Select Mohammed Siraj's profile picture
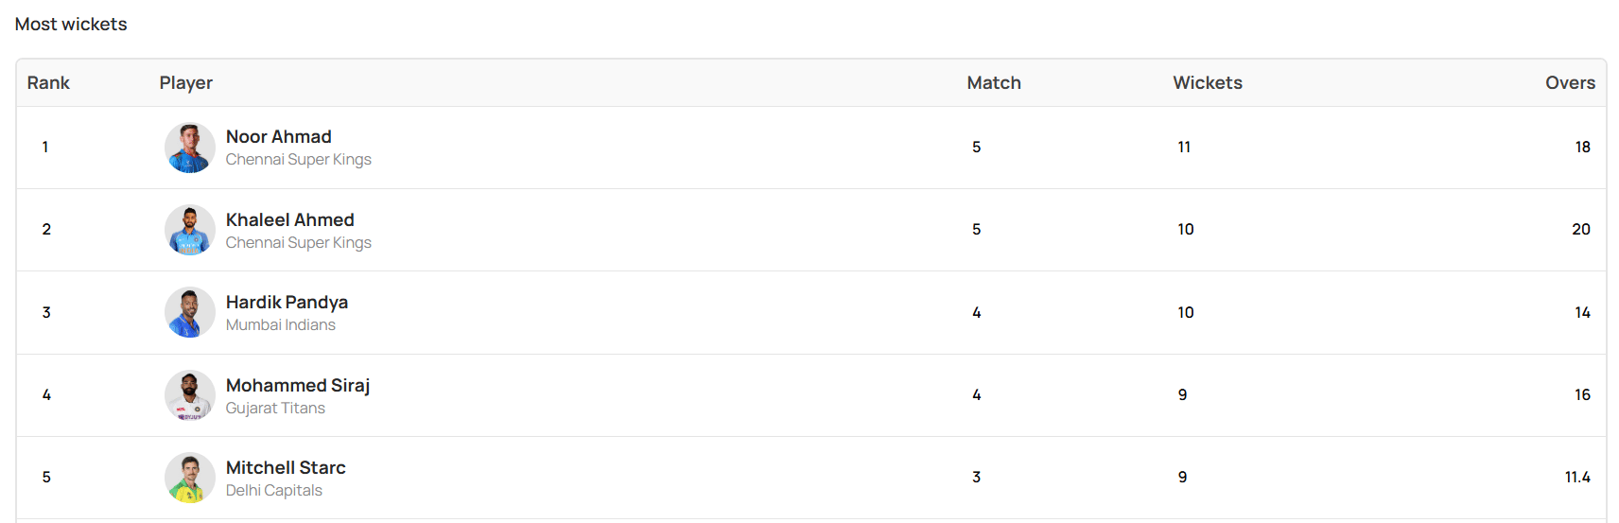 [190, 395]
